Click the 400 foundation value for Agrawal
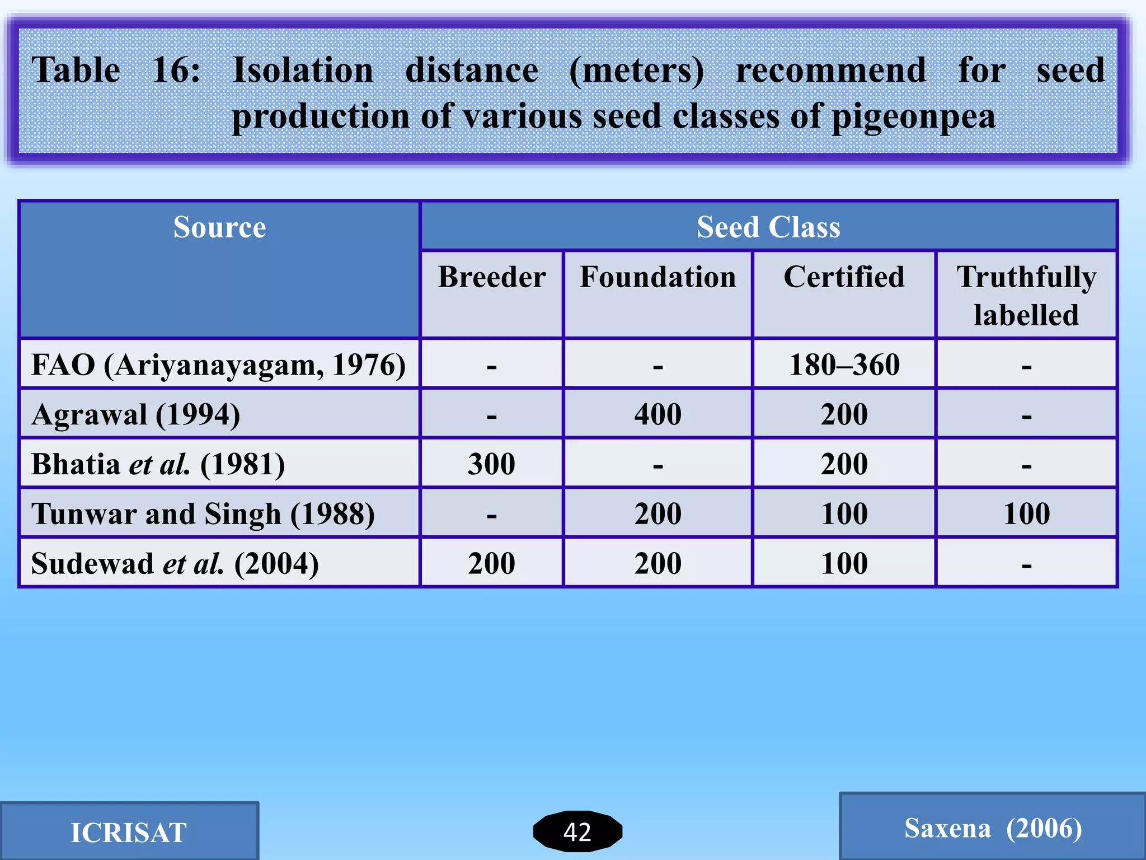1146x860 pixels. coord(657,414)
